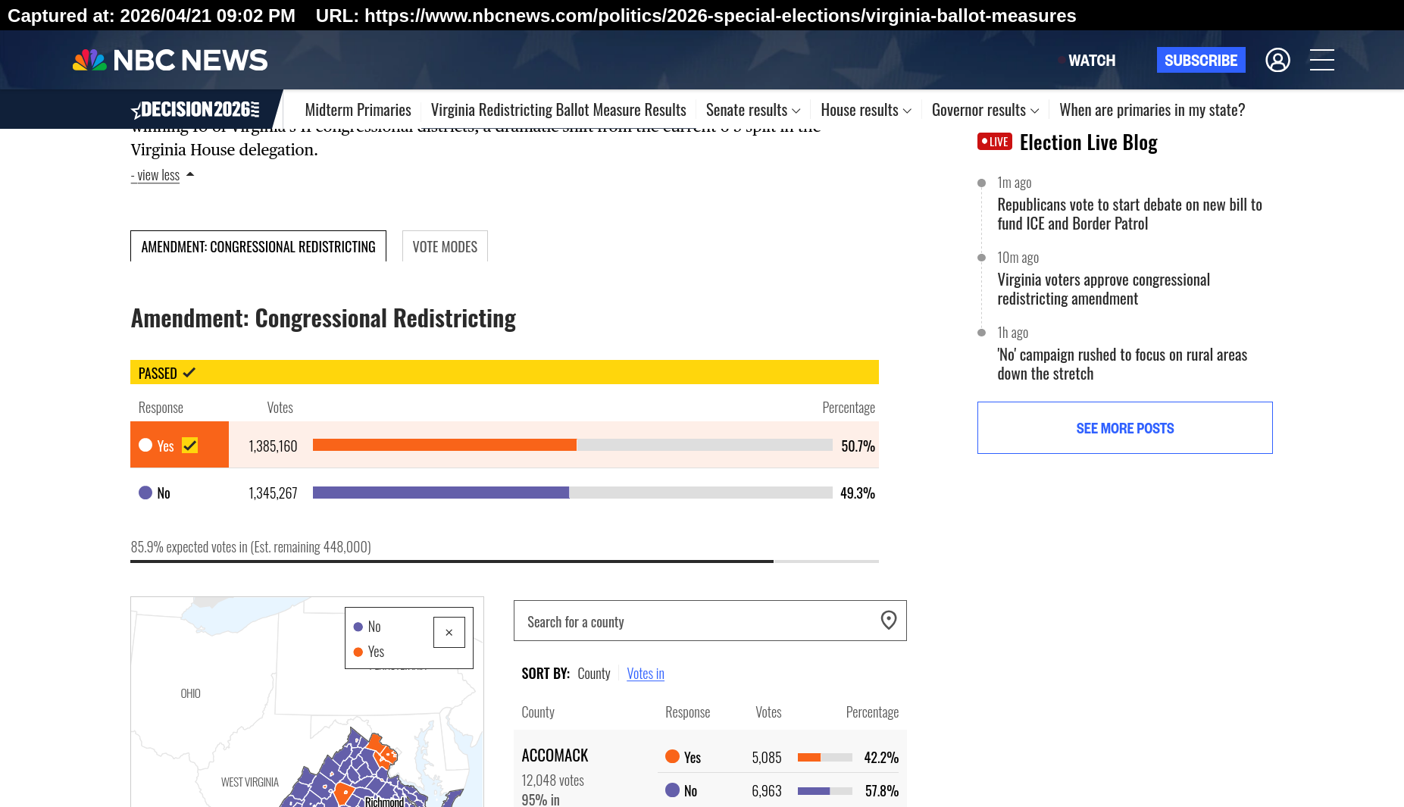Click the NBC News peacock logo
1404x807 pixels.
pos(89,61)
